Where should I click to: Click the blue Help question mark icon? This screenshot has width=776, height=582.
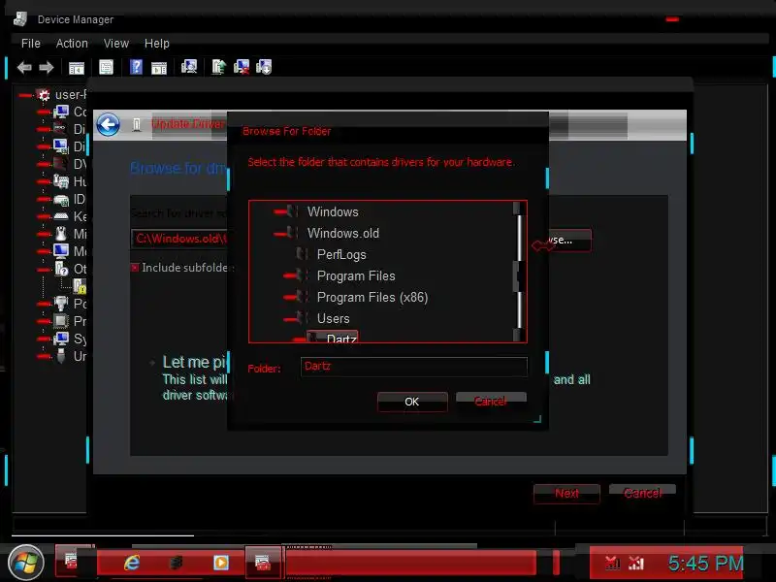(x=136, y=67)
